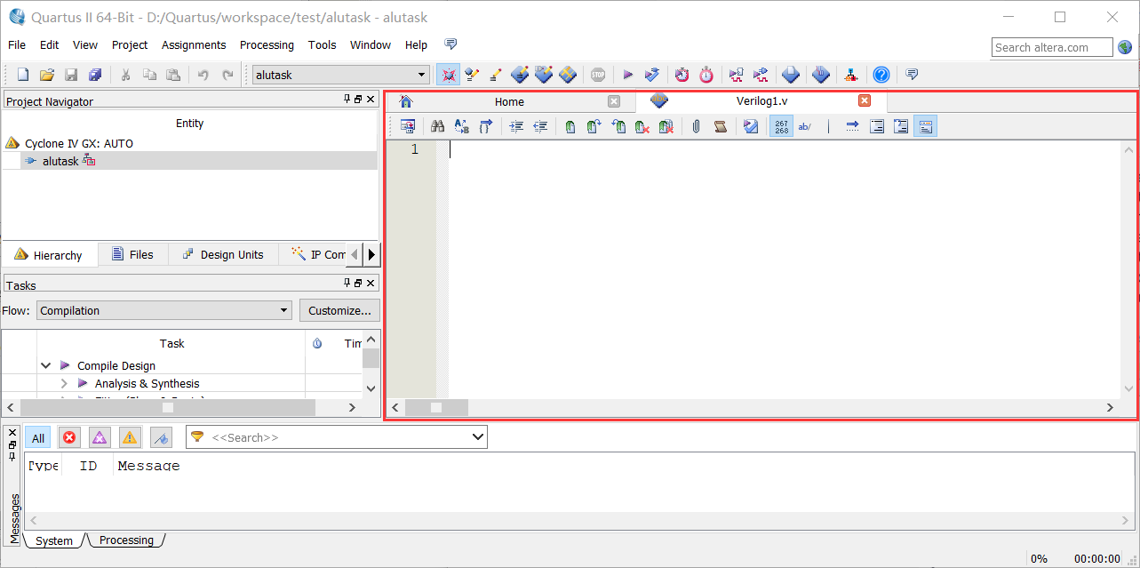Open Quartus Help with the question mark icon

tap(881, 75)
